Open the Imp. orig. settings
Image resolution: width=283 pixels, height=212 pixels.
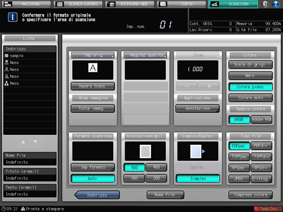pos(93,55)
